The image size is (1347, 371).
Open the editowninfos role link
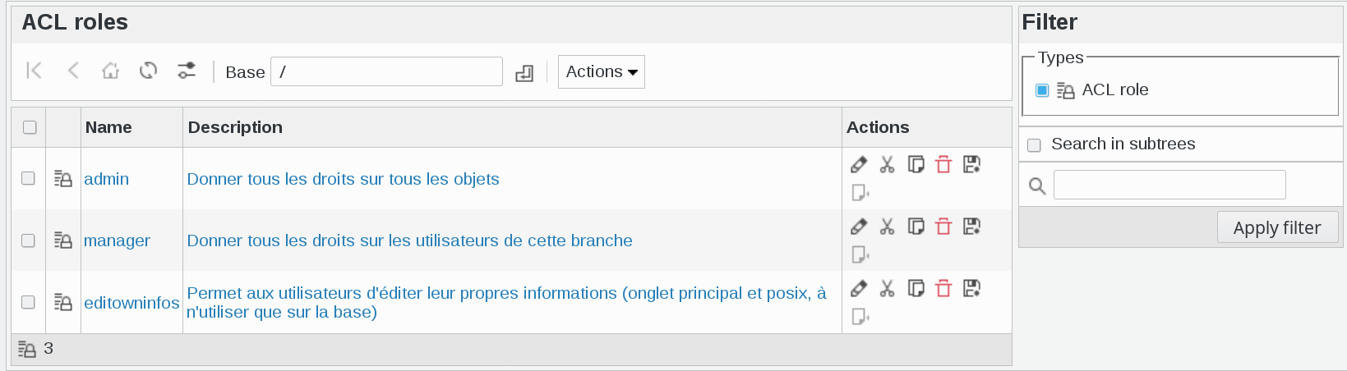point(131,303)
